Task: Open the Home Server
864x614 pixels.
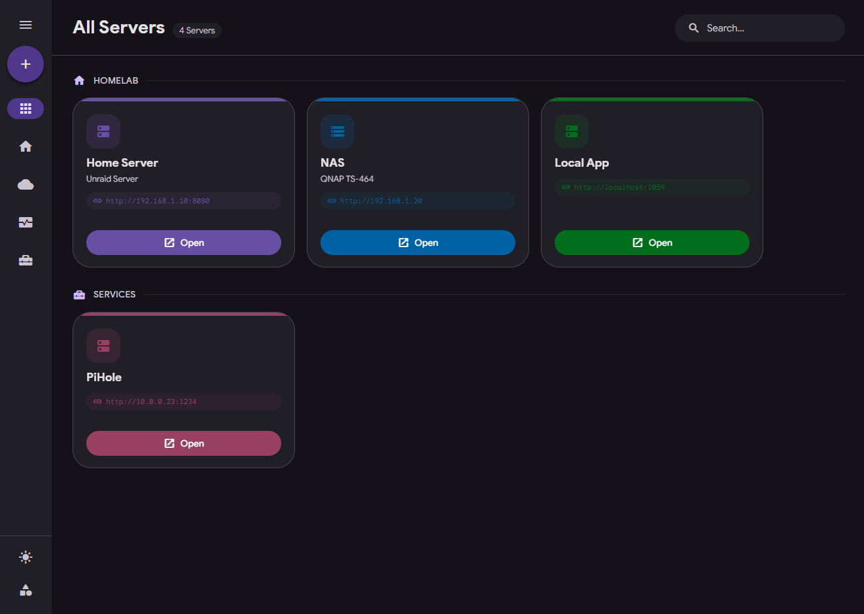Action: 183,242
